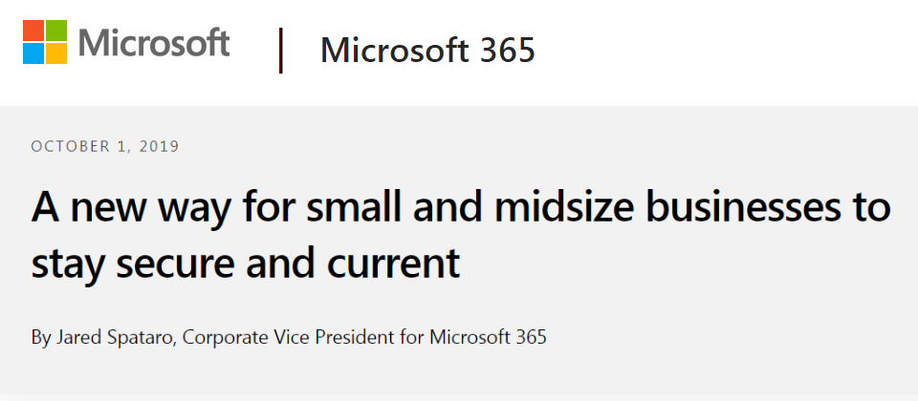This screenshot has width=918, height=401.
Task: Click the vertical divider beside Microsoft 365
Action: (281, 51)
